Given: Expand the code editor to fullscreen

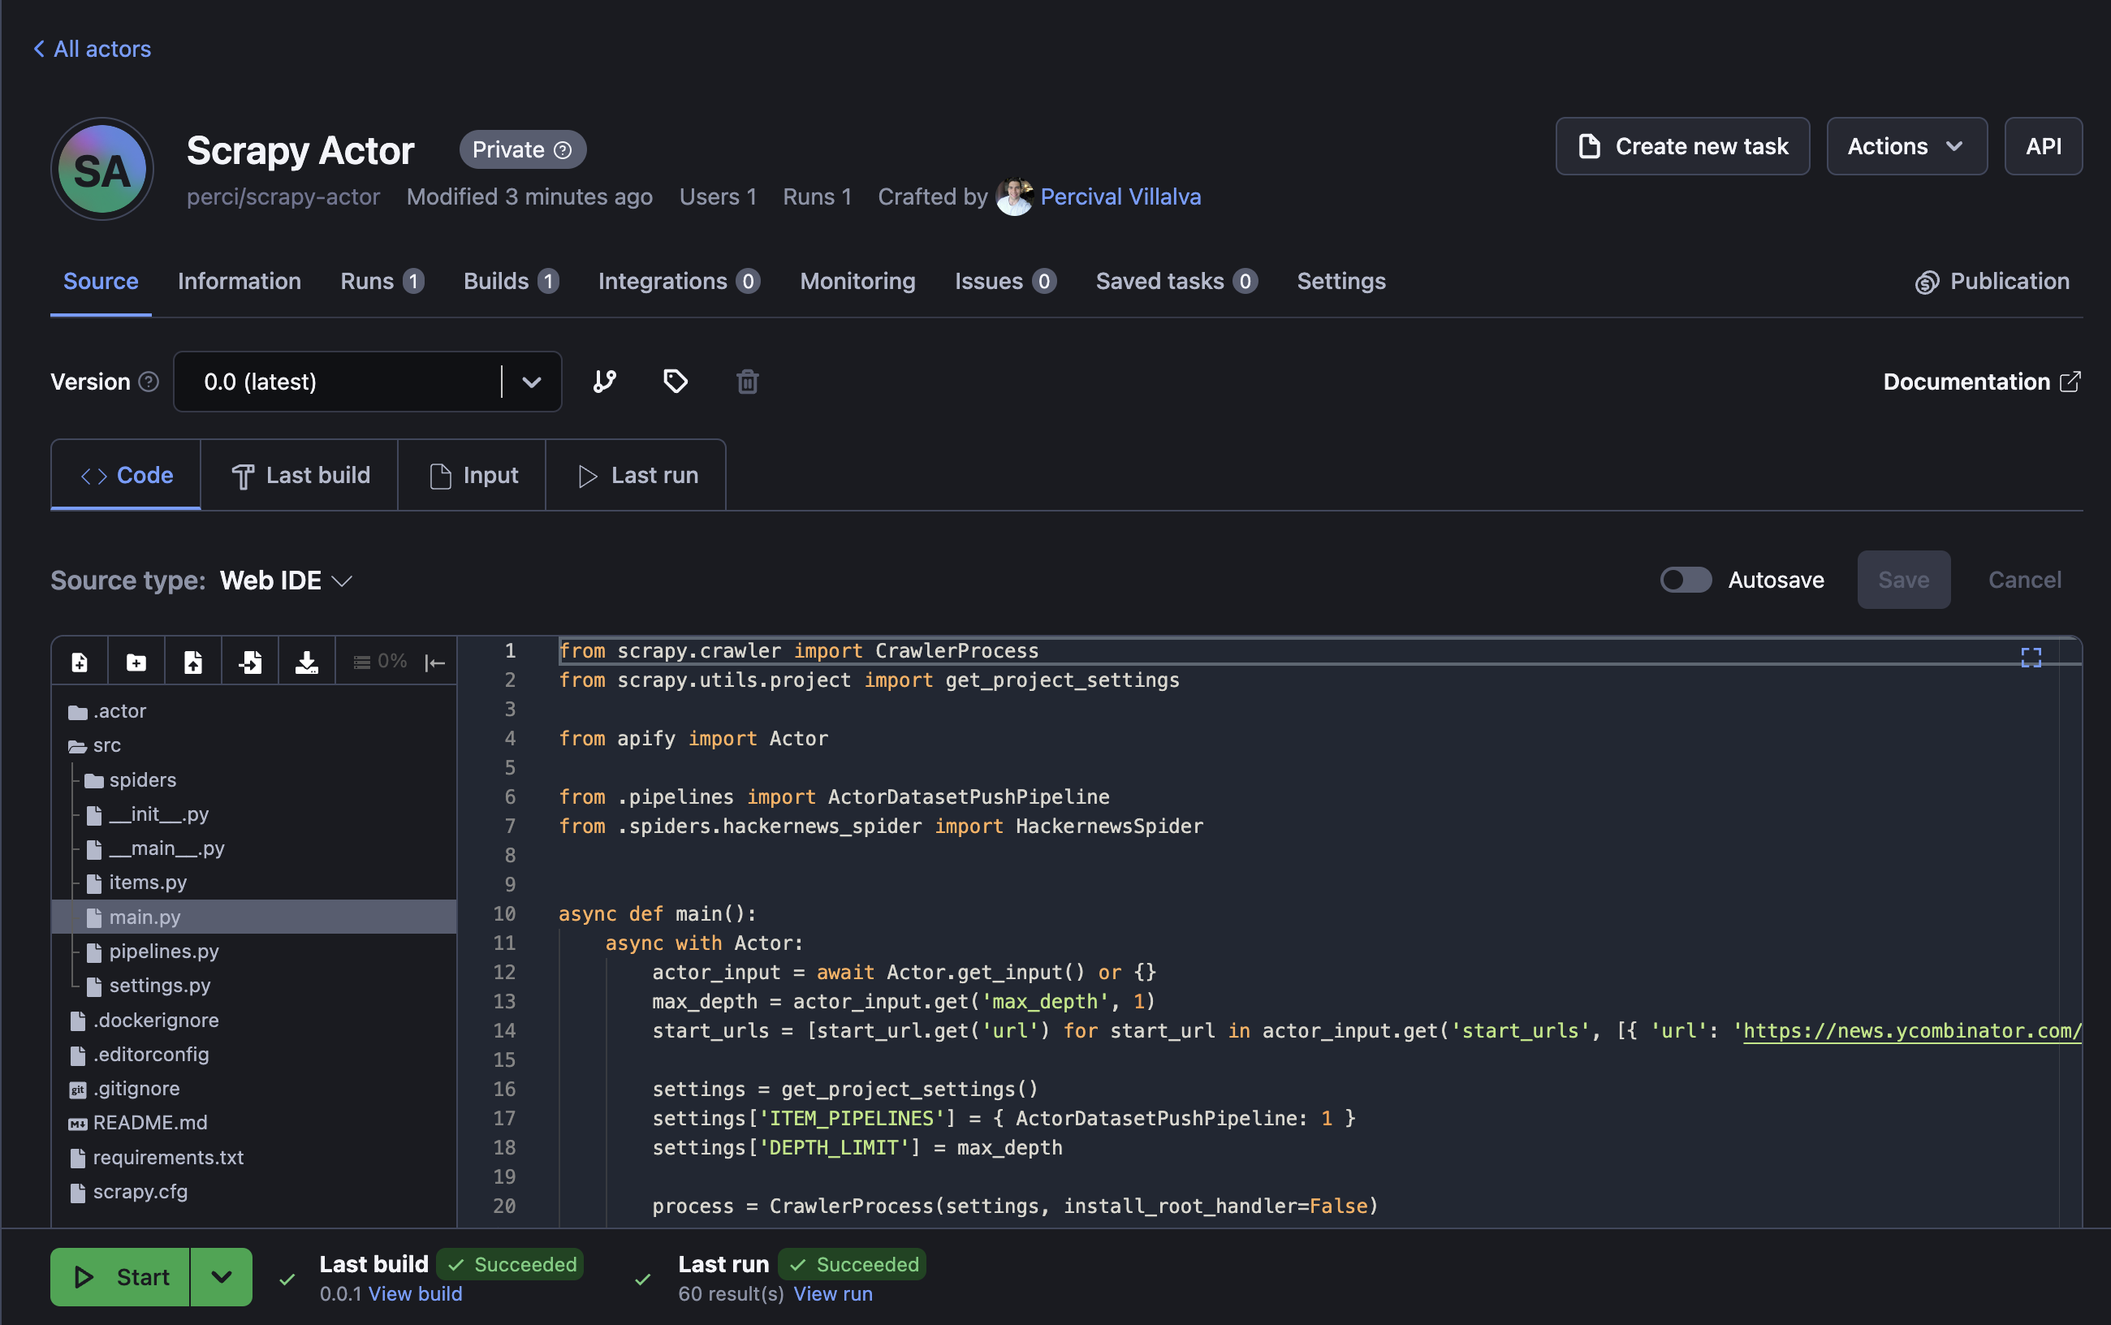Looking at the screenshot, I should [x=2031, y=656].
